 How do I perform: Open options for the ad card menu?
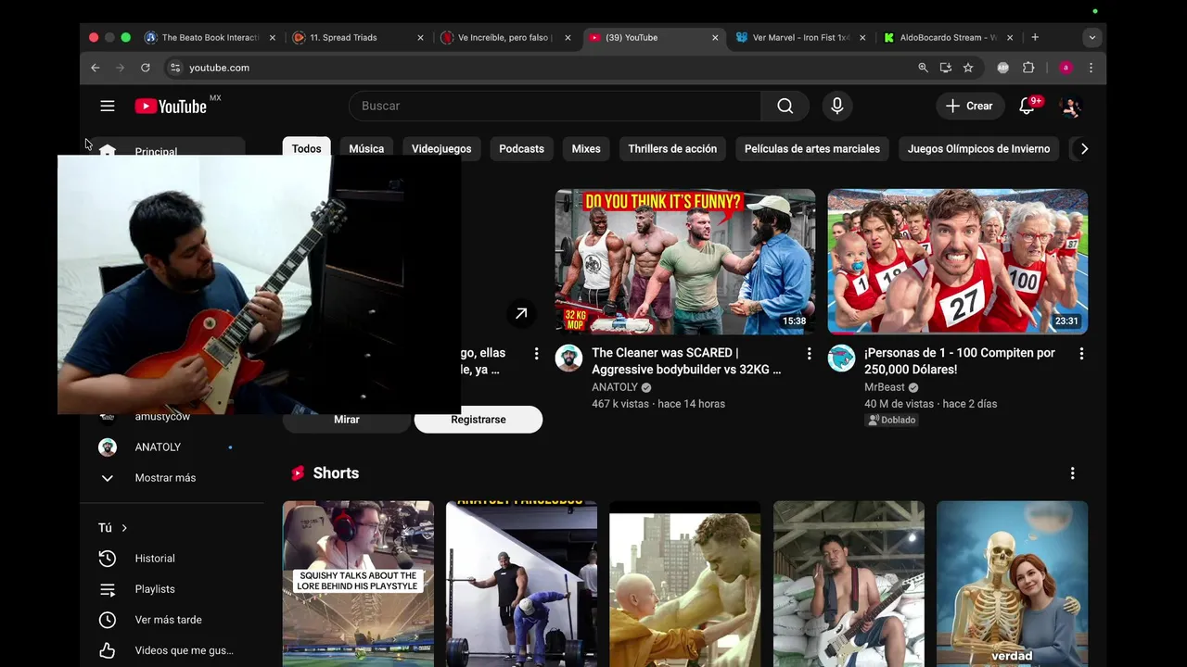tap(536, 354)
